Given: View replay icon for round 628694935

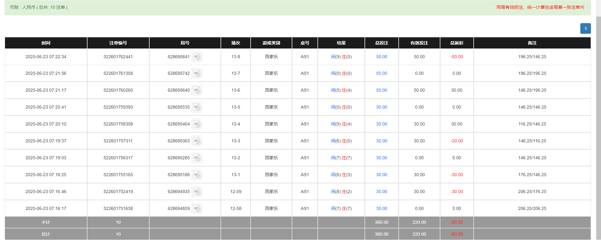Looking at the screenshot, I should pyautogui.click(x=197, y=192).
